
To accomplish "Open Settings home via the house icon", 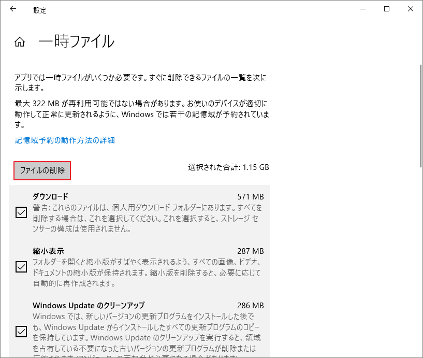I will click(19, 42).
